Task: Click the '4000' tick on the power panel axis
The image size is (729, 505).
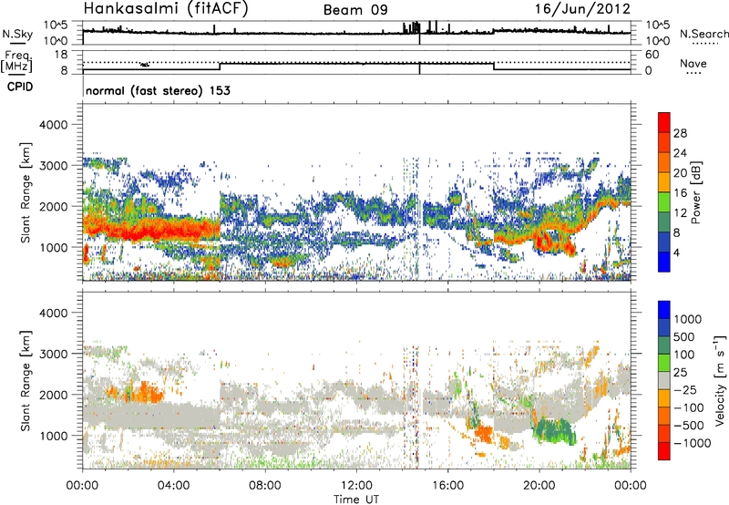Action: (53, 125)
